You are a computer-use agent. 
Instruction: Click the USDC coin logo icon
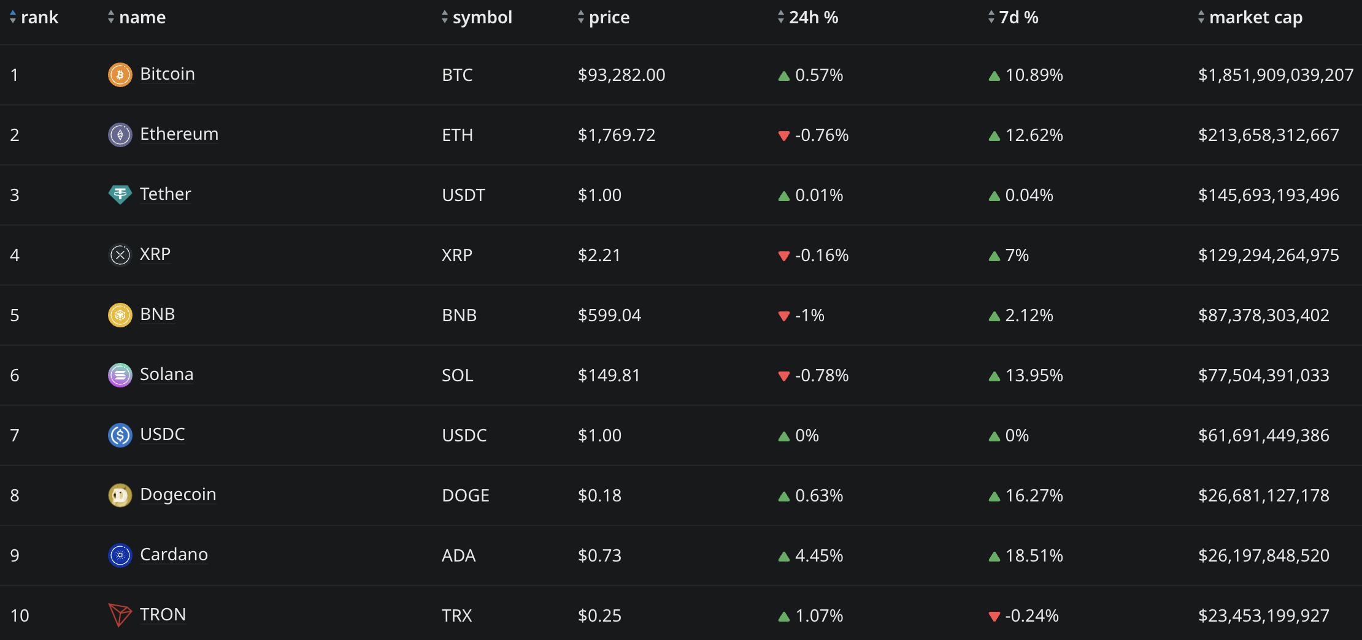pyautogui.click(x=120, y=435)
